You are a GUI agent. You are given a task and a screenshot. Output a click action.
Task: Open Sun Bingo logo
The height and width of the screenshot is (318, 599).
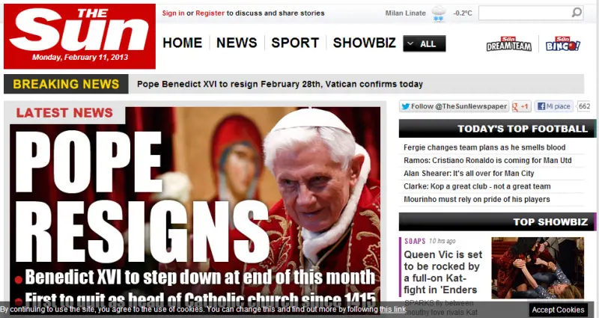pos(563,43)
